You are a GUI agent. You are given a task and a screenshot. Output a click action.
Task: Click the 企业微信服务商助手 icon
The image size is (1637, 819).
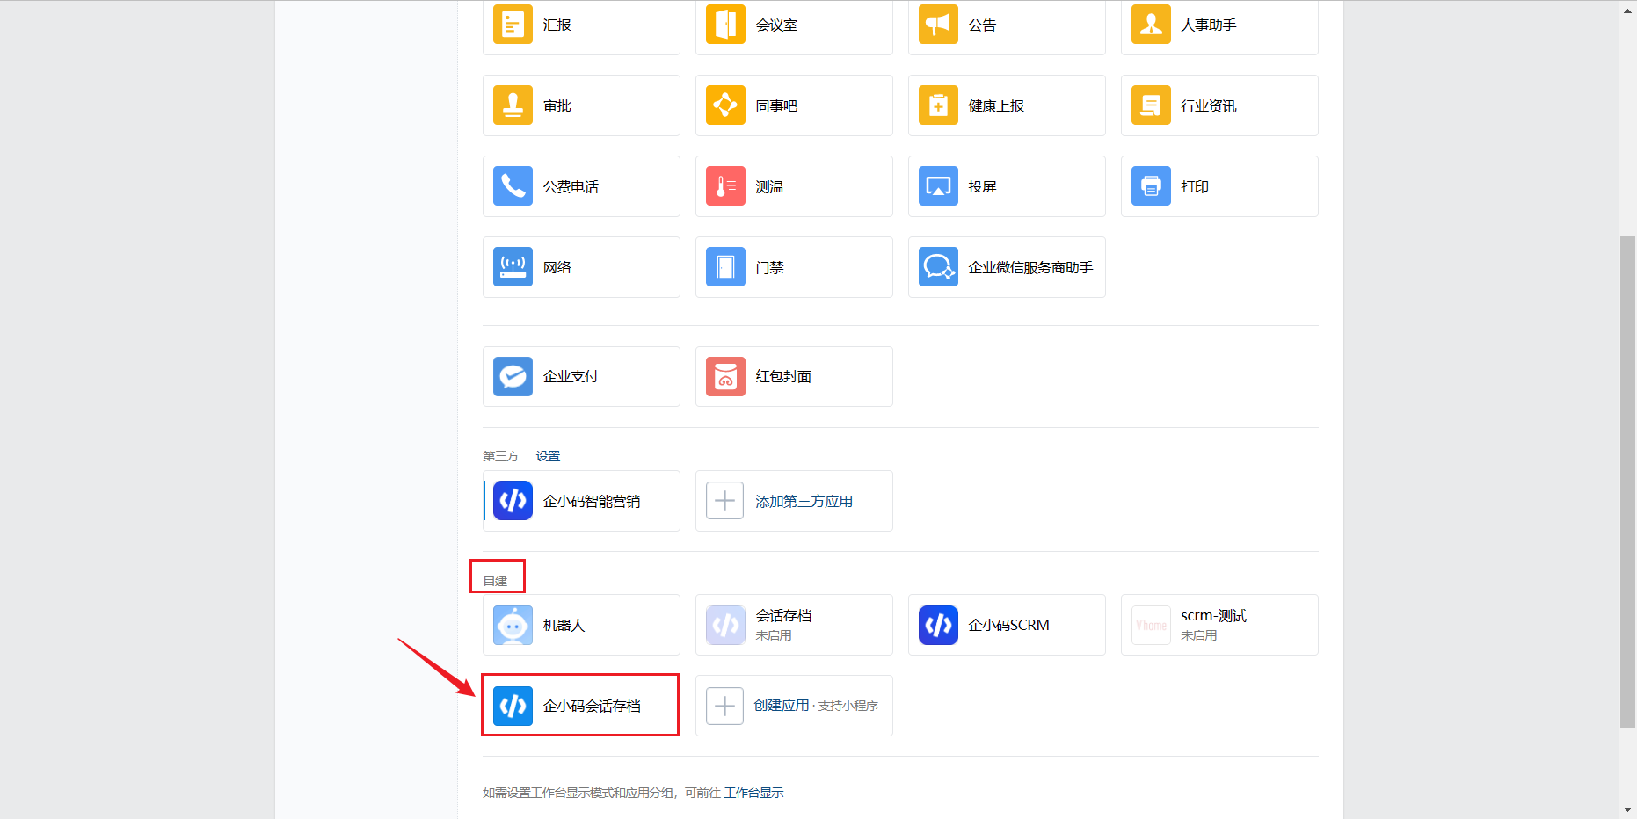[938, 267]
